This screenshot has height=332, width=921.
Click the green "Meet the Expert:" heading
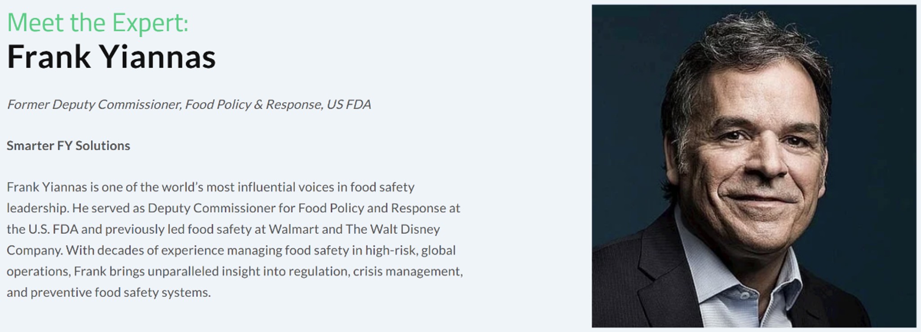[x=97, y=22]
